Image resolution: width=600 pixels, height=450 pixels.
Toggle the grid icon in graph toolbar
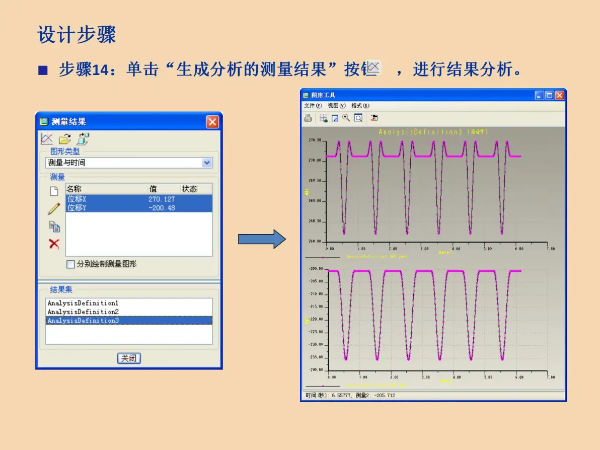(323, 118)
